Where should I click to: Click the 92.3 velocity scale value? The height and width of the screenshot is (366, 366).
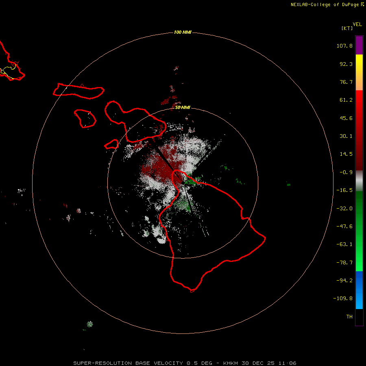346,64
